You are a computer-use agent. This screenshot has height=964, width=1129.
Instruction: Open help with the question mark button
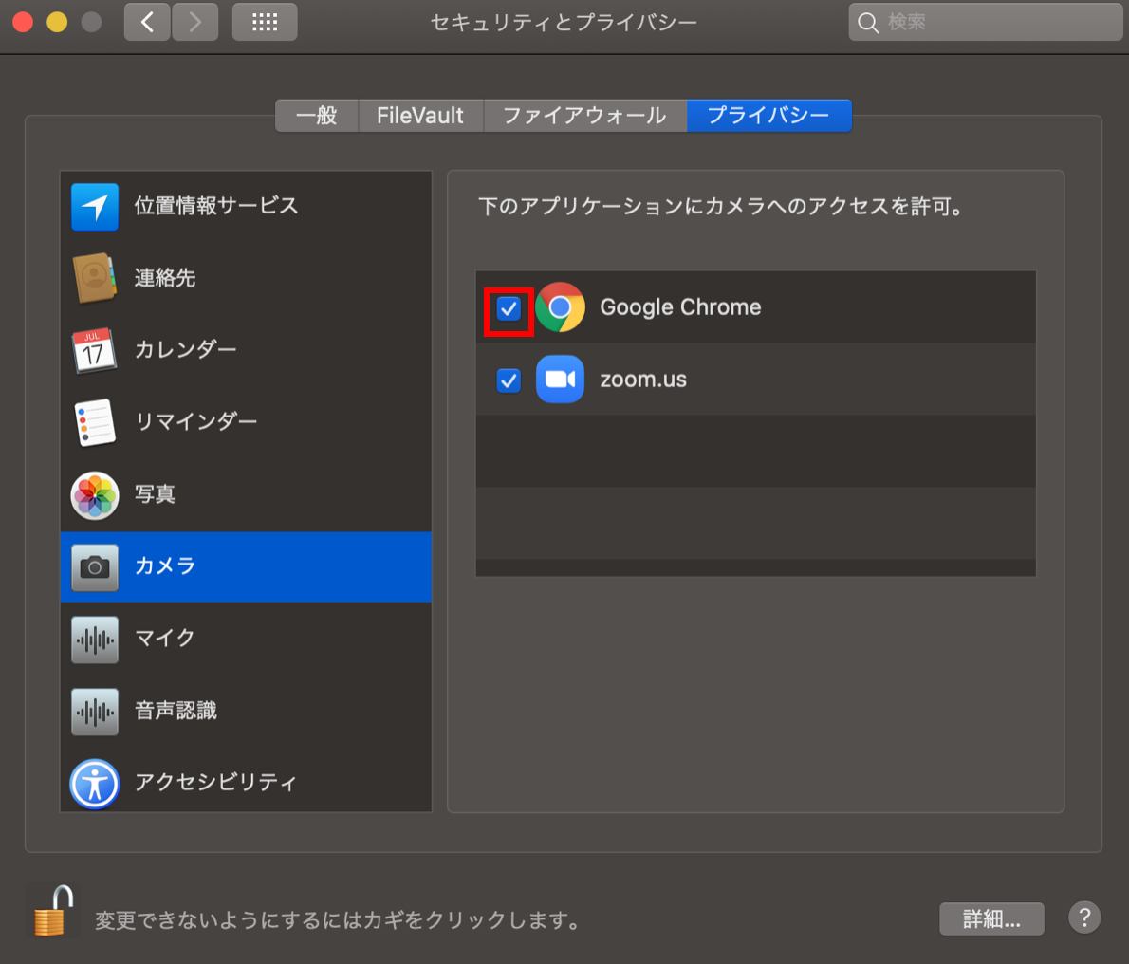[1084, 918]
